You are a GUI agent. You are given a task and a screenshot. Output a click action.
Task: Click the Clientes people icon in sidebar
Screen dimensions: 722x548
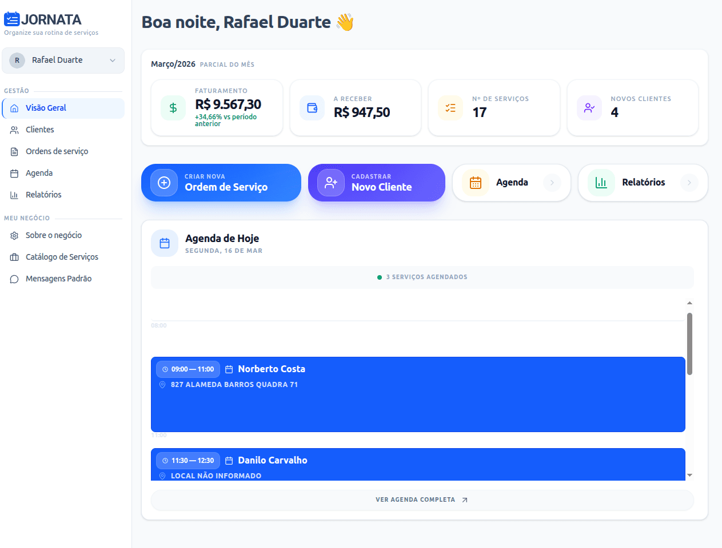(14, 130)
